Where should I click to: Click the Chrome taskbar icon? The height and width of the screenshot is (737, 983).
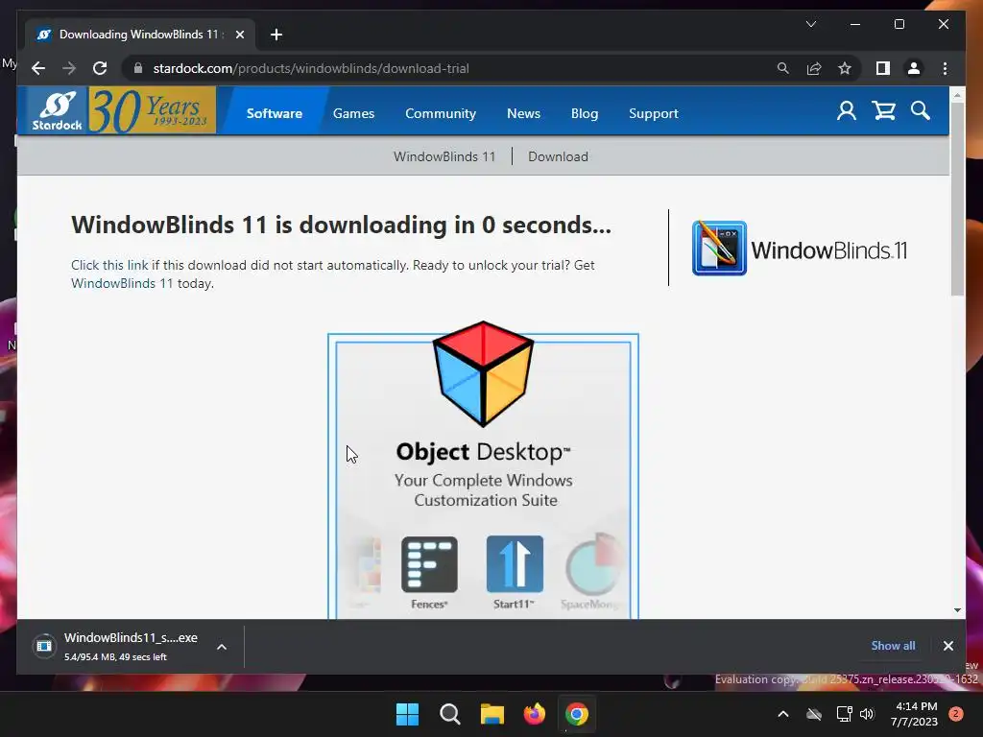click(x=577, y=714)
